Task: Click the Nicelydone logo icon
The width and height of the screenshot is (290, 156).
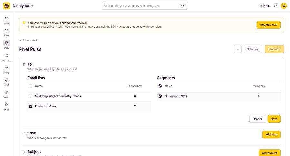Action: click(x=6, y=6)
